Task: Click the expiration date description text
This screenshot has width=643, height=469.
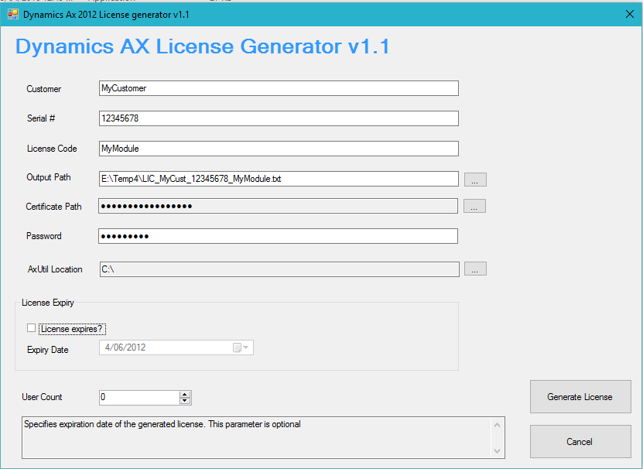Action: [x=162, y=424]
